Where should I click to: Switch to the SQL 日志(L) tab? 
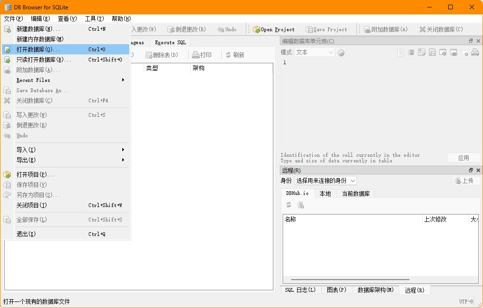click(300, 290)
